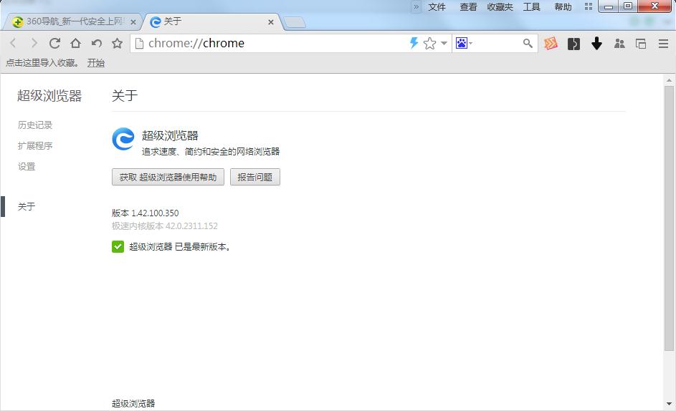
Task: Click the vertical scrollbar thumb
Action: coord(669,218)
